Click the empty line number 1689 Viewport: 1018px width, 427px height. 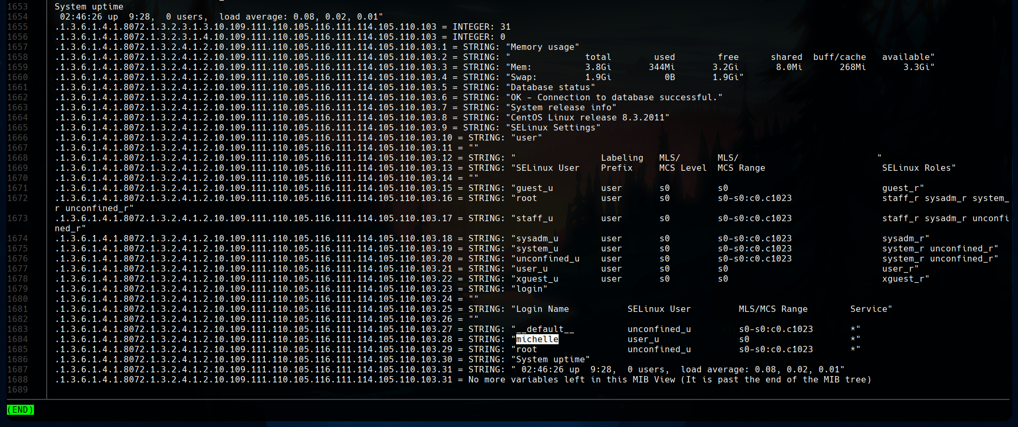coord(17,390)
